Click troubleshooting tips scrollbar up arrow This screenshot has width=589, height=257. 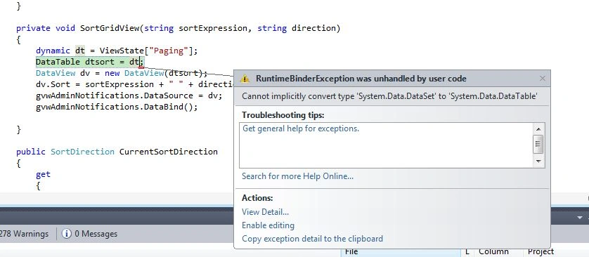[x=538, y=129]
